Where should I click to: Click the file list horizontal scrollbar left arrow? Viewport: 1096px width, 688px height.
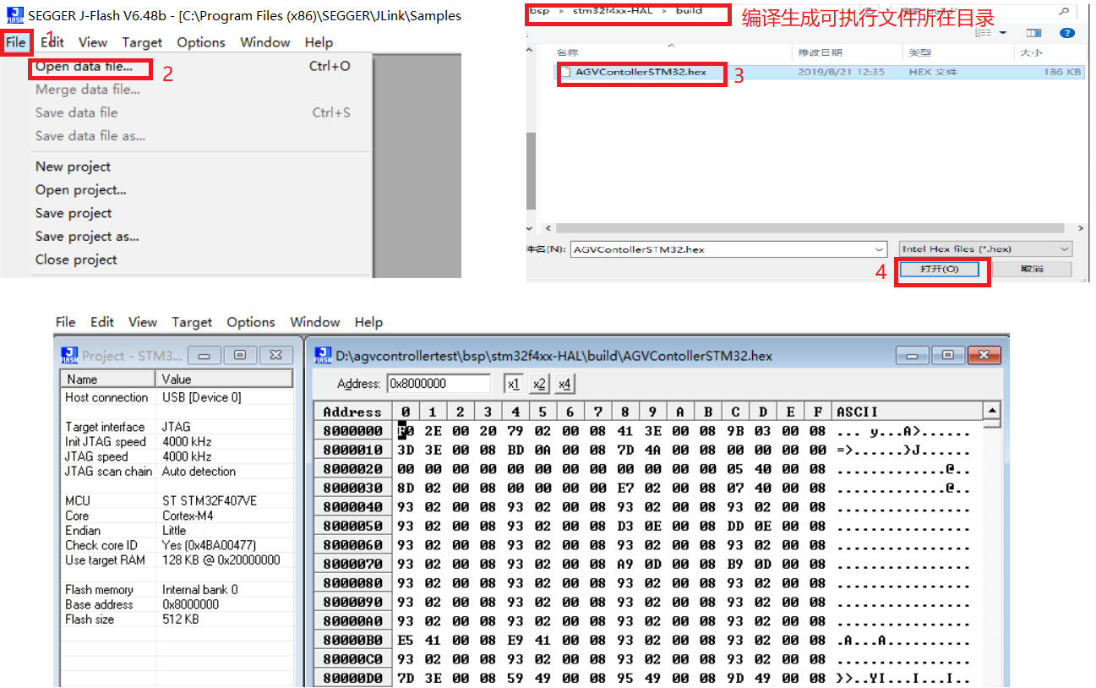[x=548, y=228]
